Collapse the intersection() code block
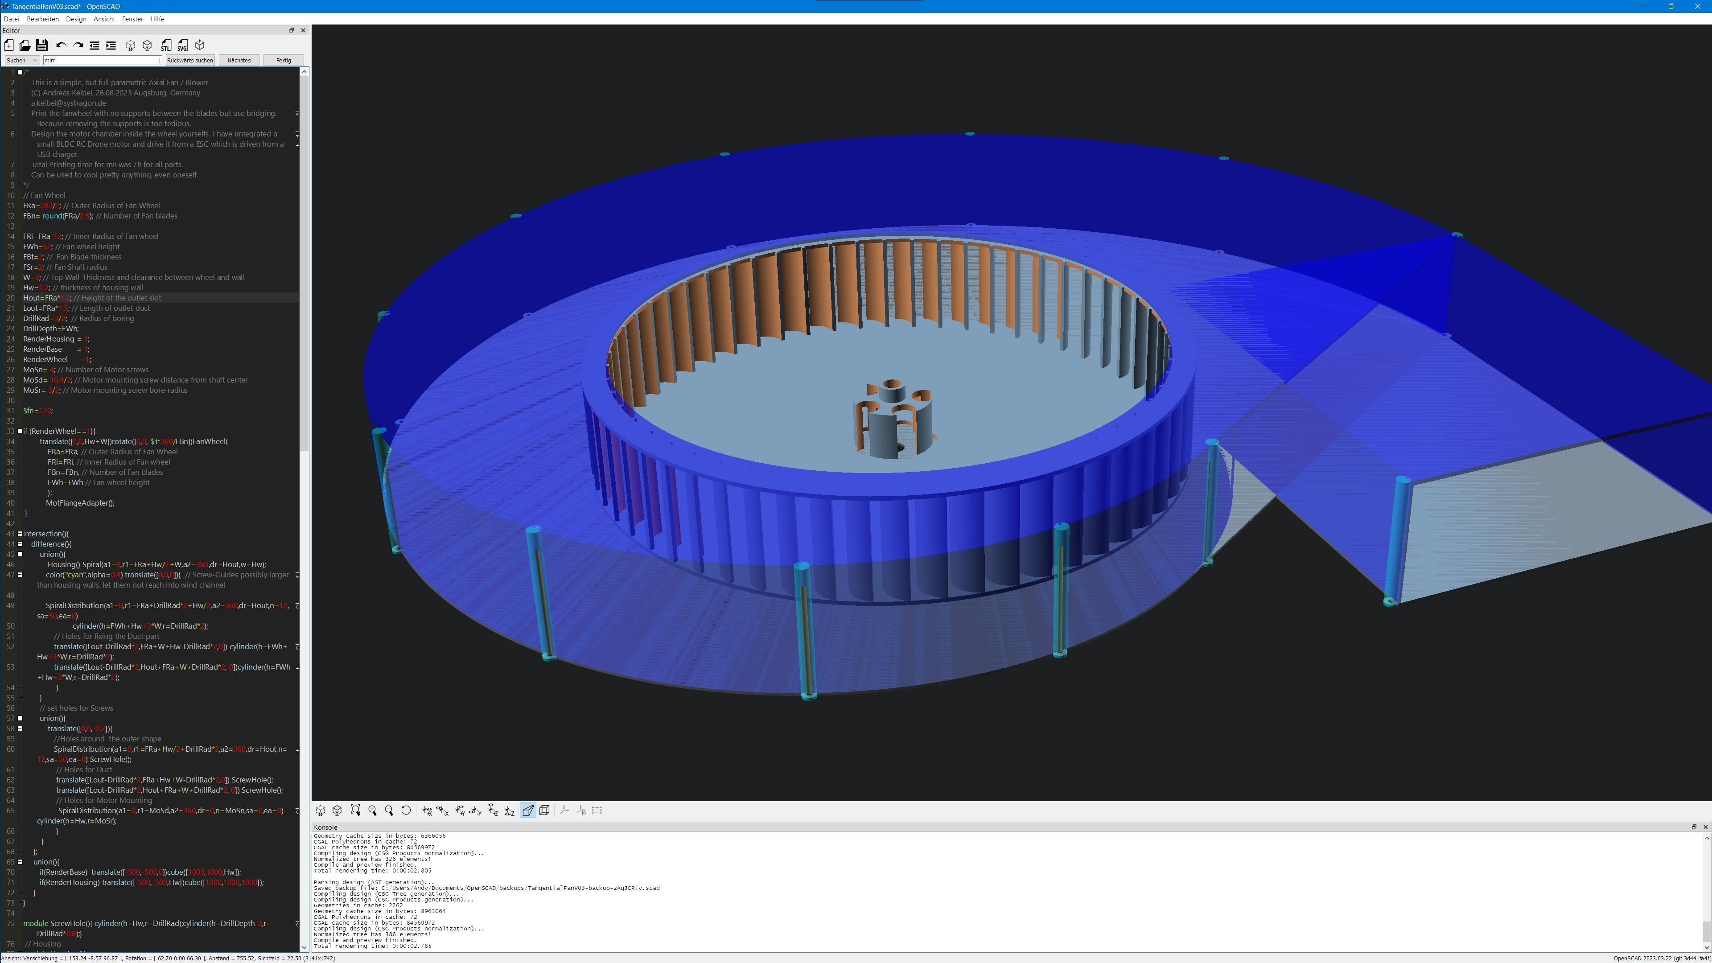This screenshot has width=1712, height=963. click(19, 534)
